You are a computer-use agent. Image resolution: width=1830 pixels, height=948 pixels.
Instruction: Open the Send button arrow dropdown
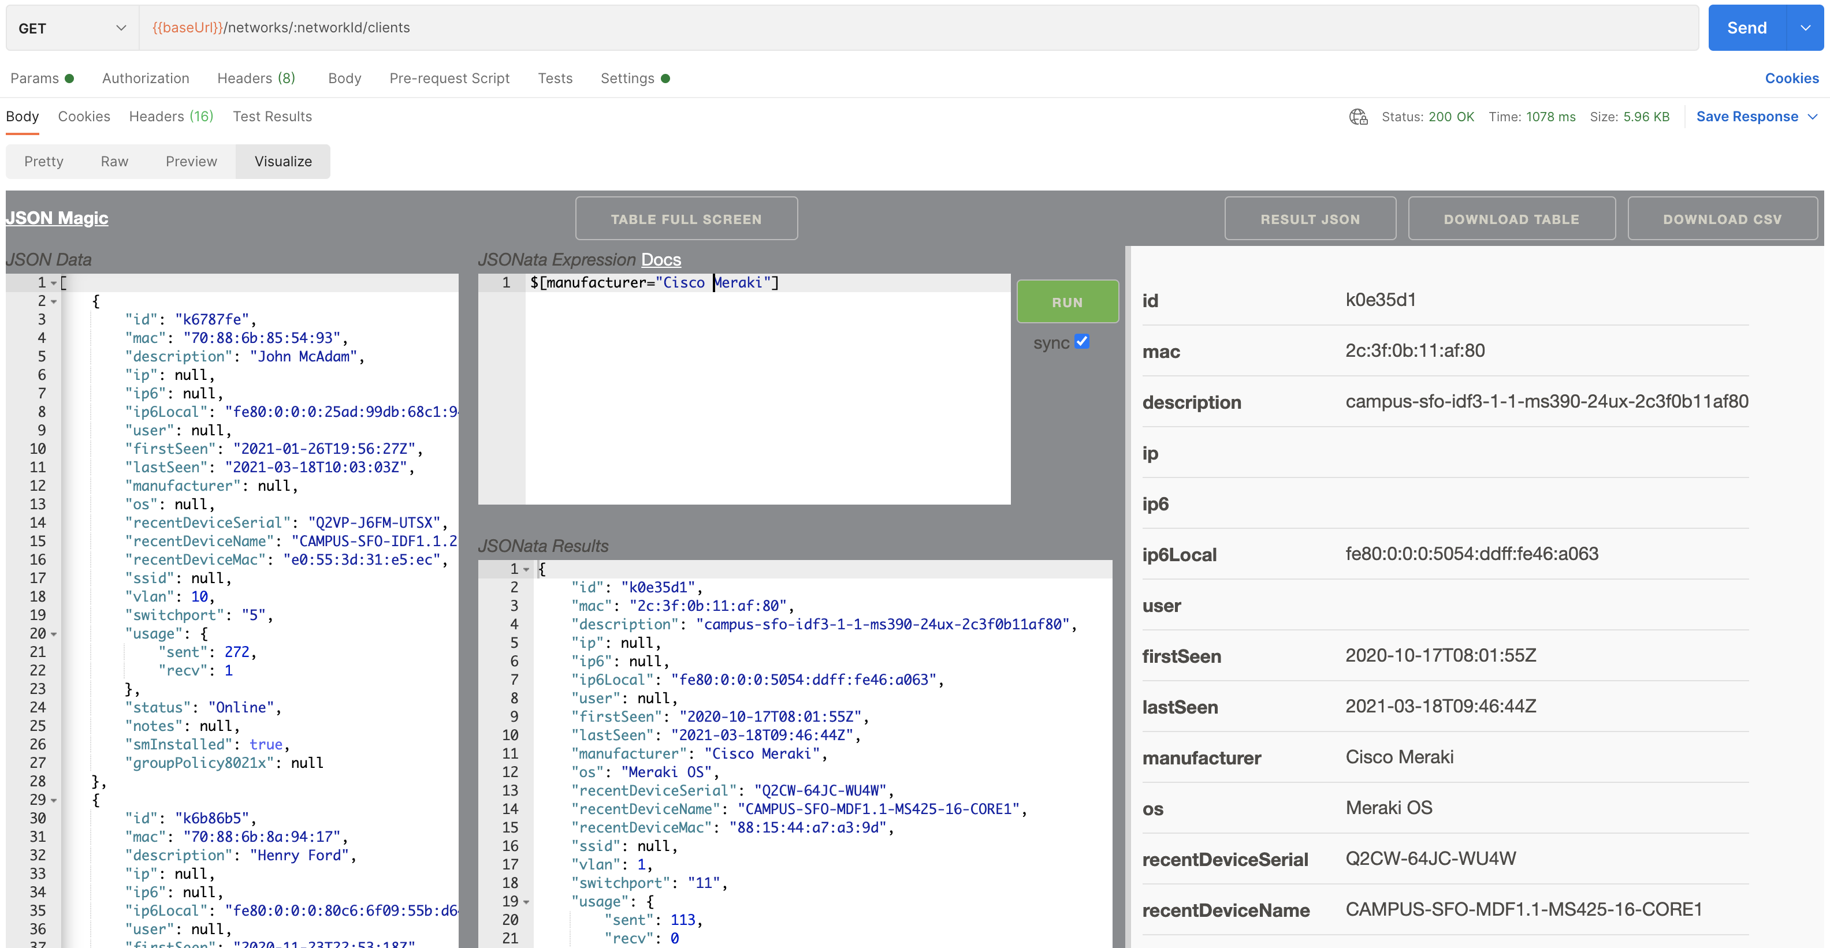[x=1805, y=28]
